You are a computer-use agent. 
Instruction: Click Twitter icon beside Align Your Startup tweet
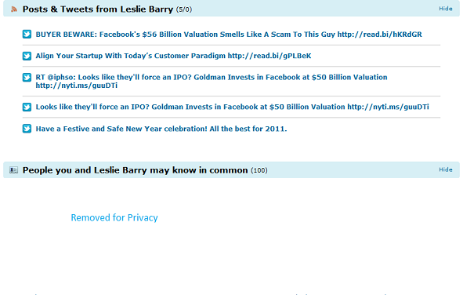(x=27, y=56)
